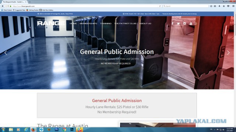Click the location pin address in top bar
Image resolution: width=236 pixels, height=132 pixels.
(x=55, y=14)
